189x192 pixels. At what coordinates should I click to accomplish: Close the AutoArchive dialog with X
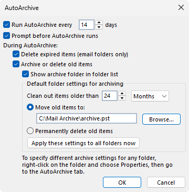click(x=181, y=7)
